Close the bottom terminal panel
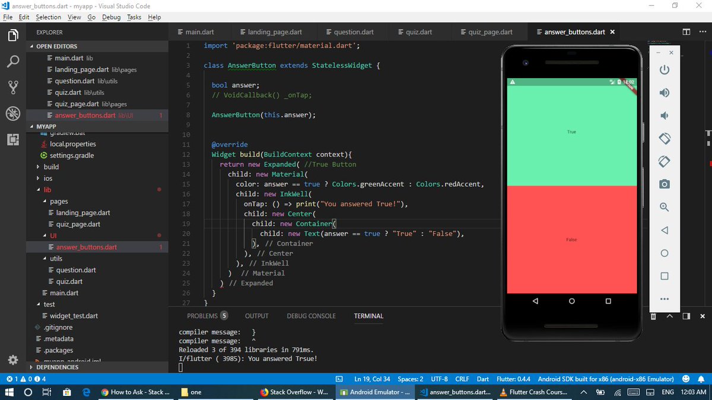 coord(703,316)
